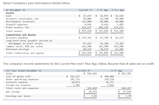The image size is (159, 105).
Task: Select retained earnings value 42,985
Action: [x=119, y=49]
